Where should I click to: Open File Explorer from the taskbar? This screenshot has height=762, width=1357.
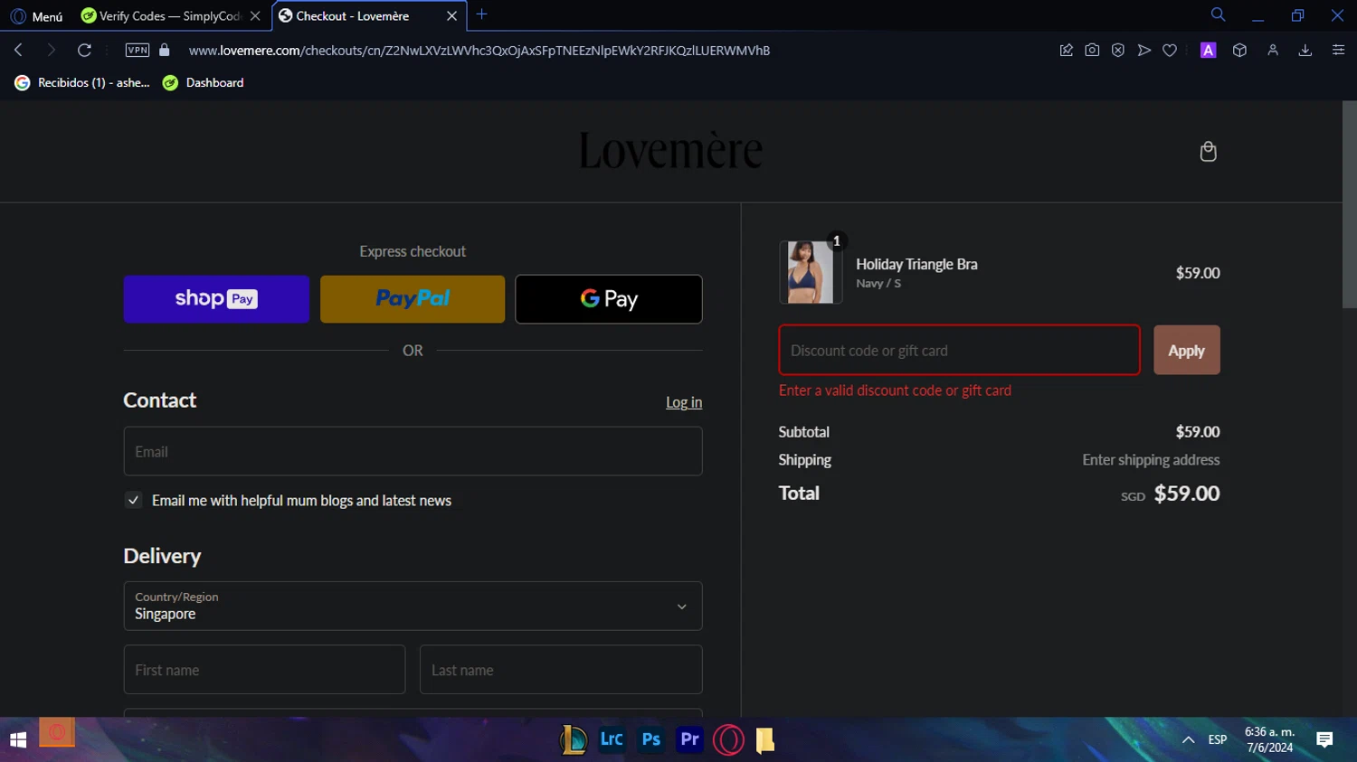(765, 739)
